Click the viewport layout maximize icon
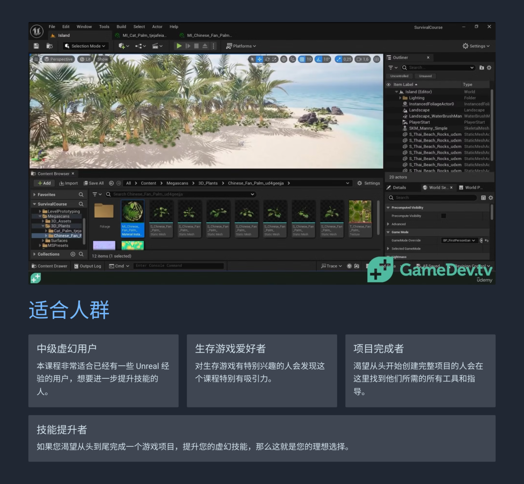Screen dimensions: 524x484 tap(377, 59)
